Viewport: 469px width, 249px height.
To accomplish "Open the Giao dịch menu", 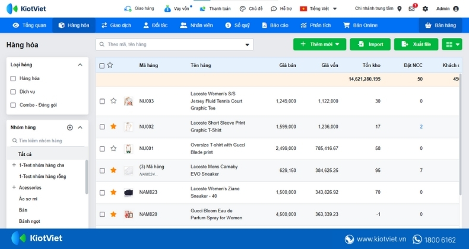I will (116, 25).
